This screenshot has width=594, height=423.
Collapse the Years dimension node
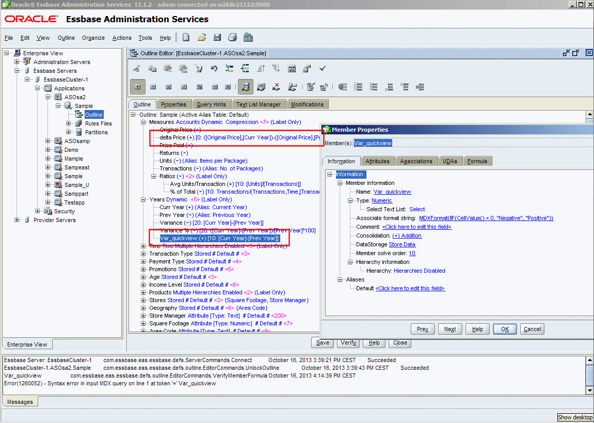[x=143, y=199]
